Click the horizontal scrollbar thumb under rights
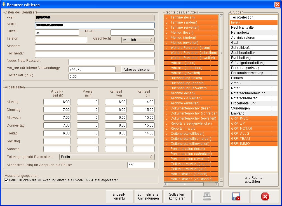 point(185,184)
